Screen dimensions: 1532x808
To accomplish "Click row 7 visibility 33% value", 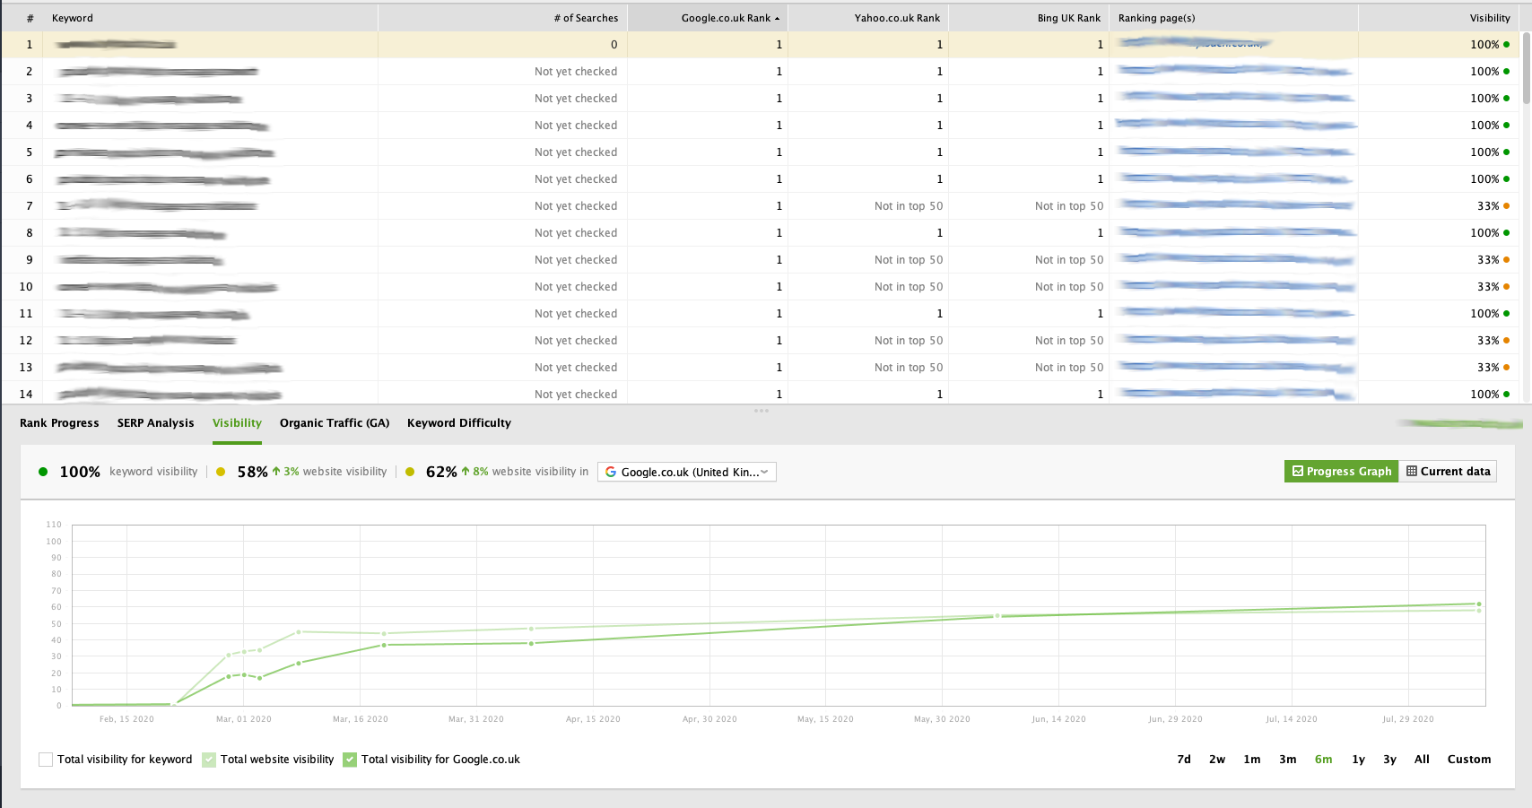I will coord(1488,206).
